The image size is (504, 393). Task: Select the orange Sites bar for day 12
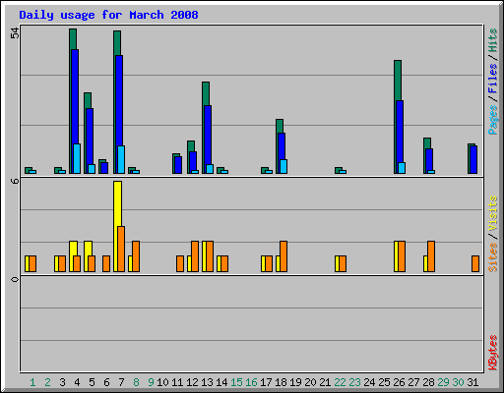click(195, 256)
